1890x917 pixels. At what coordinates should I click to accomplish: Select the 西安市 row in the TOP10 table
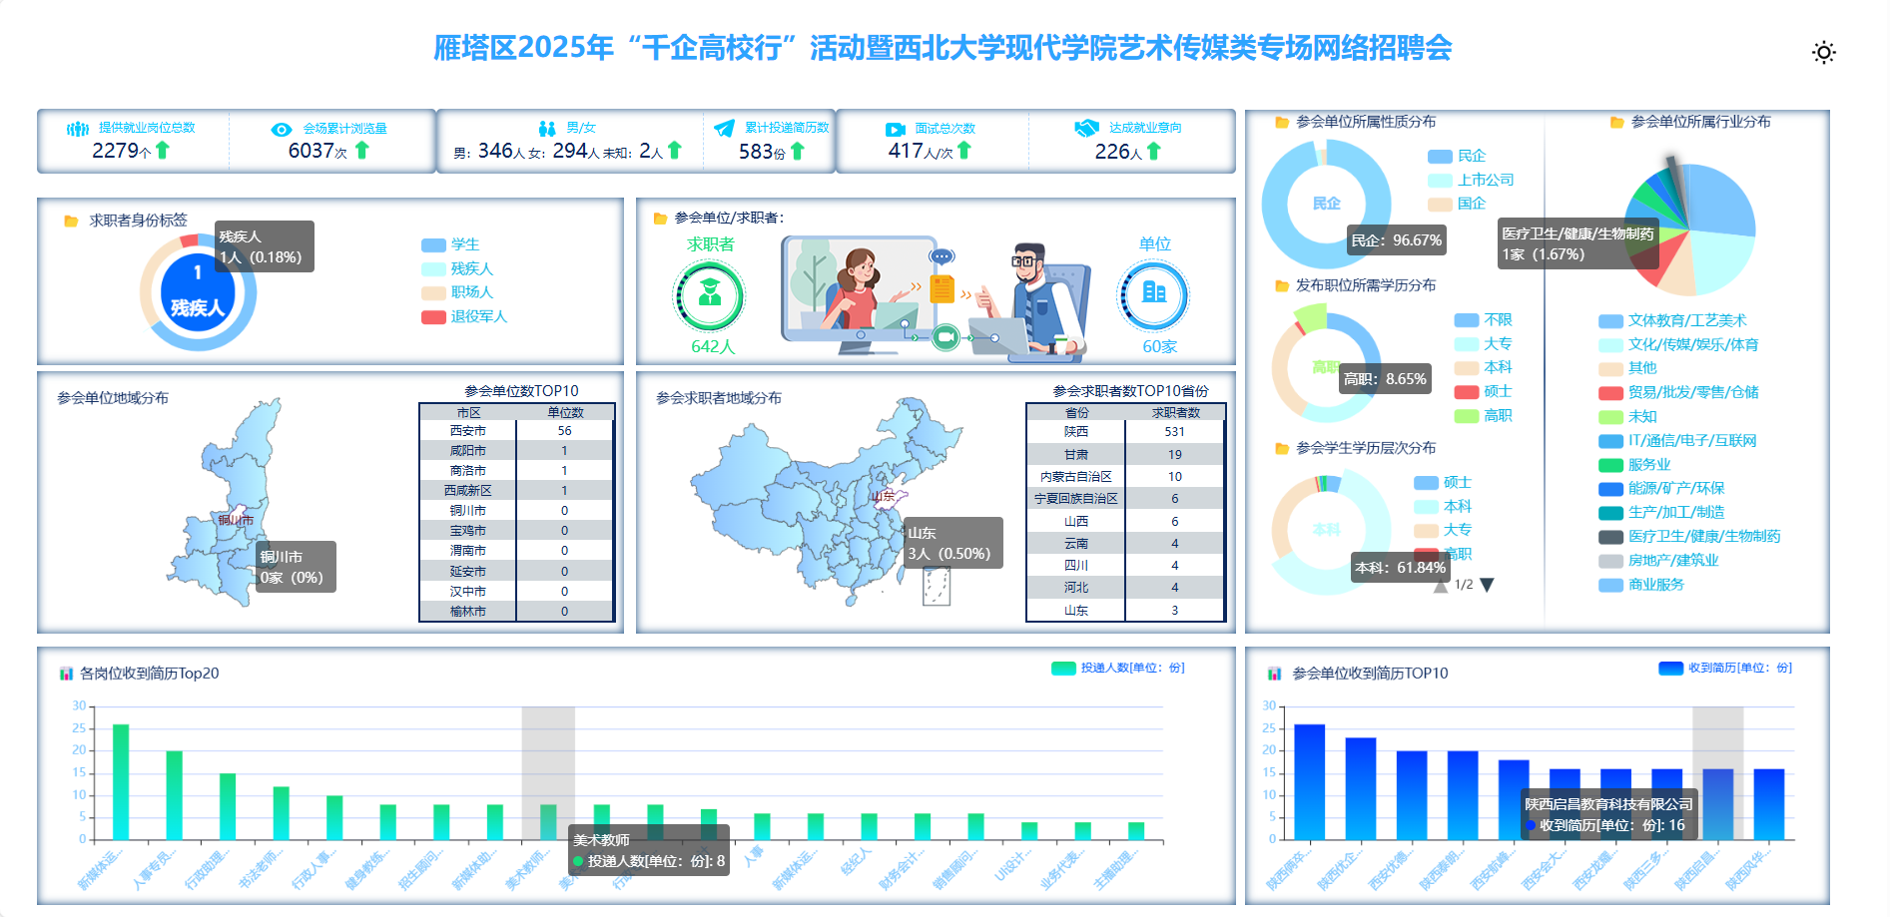tap(516, 431)
